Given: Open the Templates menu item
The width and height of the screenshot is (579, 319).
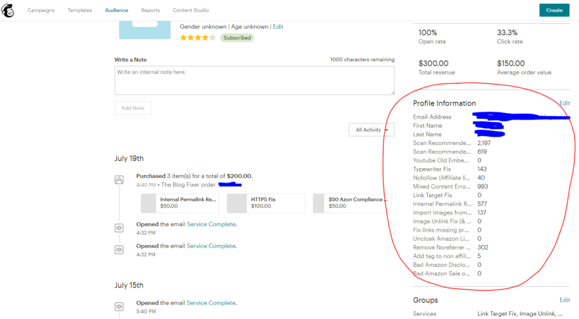Looking at the screenshot, I should [x=80, y=10].
